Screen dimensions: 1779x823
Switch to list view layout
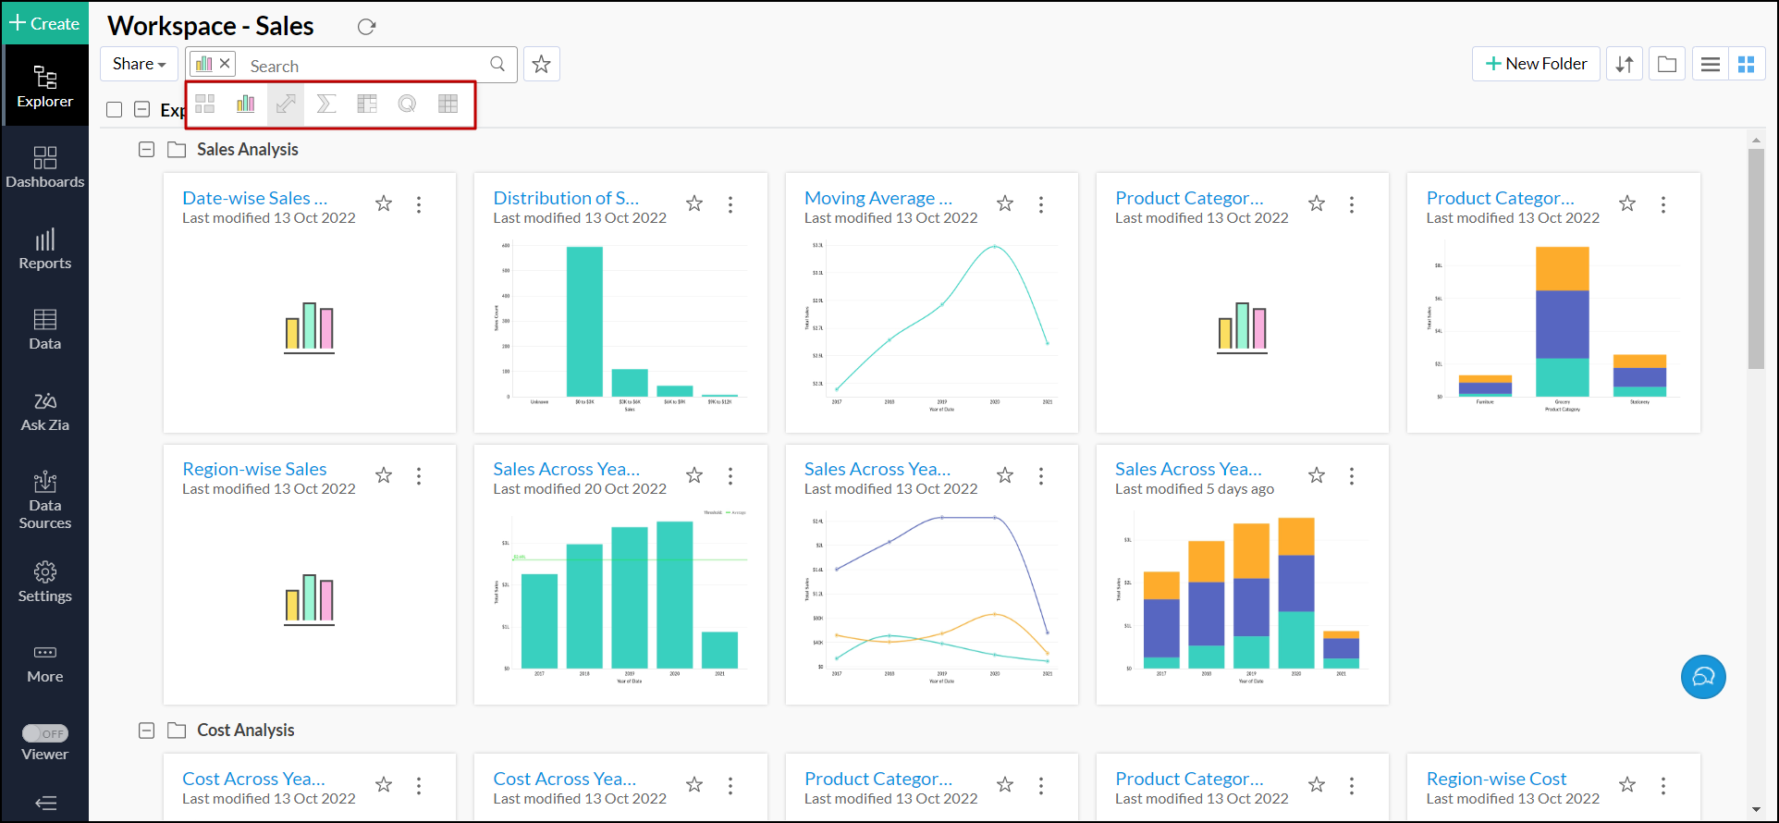1711,64
